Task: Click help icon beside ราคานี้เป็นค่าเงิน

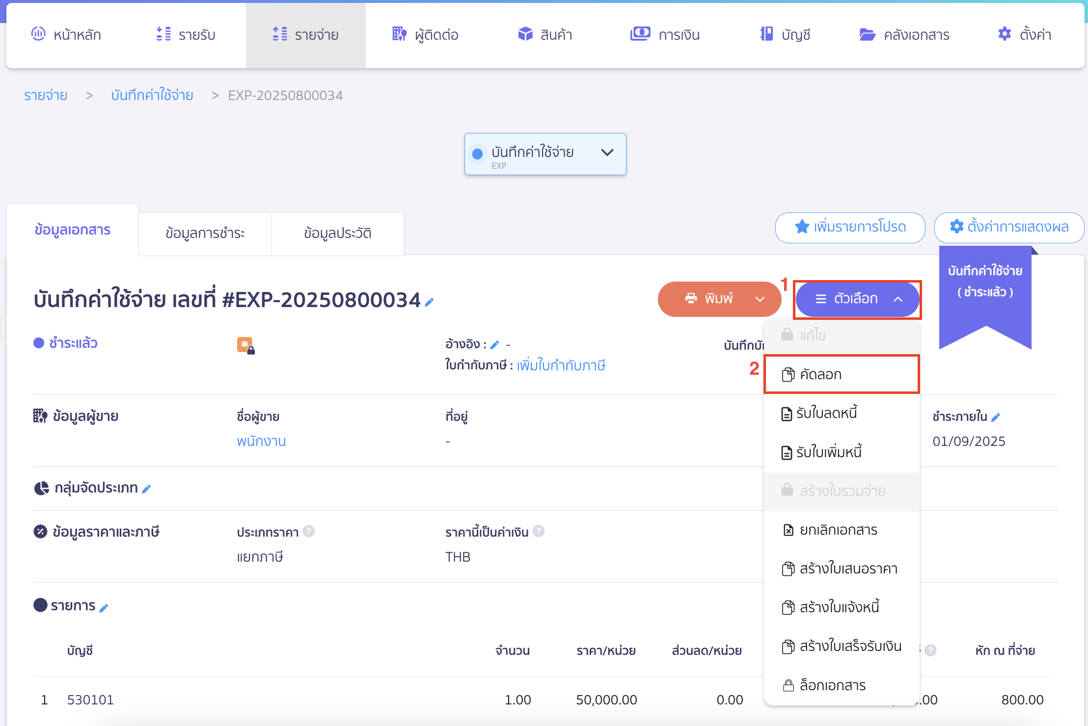Action: click(x=539, y=531)
